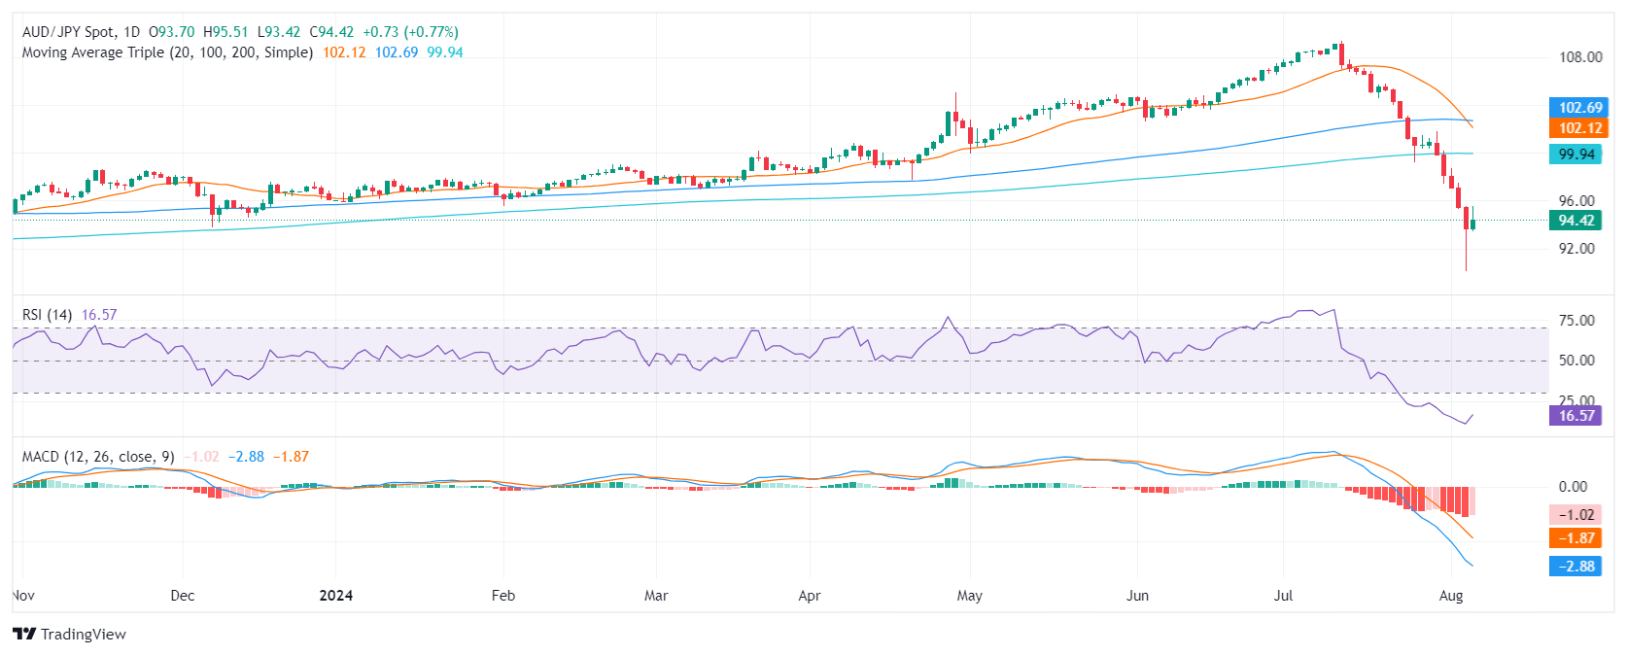The width and height of the screenshot is (1627, 655).
Task: Click the RSI (14) indicator label
Action: tap(47, 315)
